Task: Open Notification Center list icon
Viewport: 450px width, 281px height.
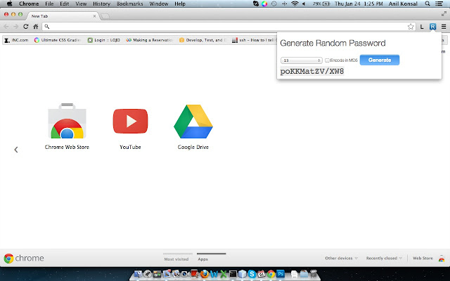Action: click(439, 4)
